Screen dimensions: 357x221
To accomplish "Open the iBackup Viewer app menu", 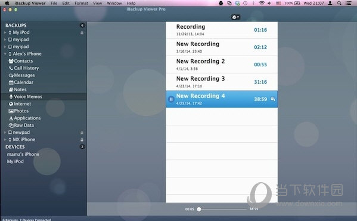I will click(x=30, y=3).
